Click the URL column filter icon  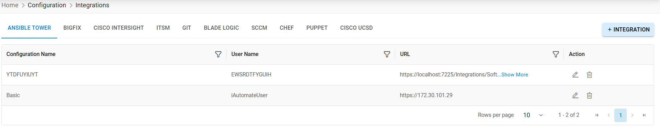pos(556,54)
